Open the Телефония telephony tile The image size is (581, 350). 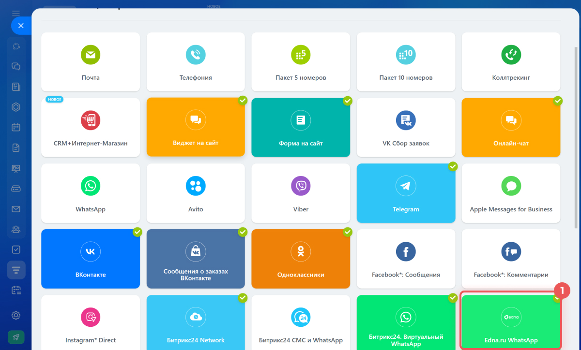(196, 62)
